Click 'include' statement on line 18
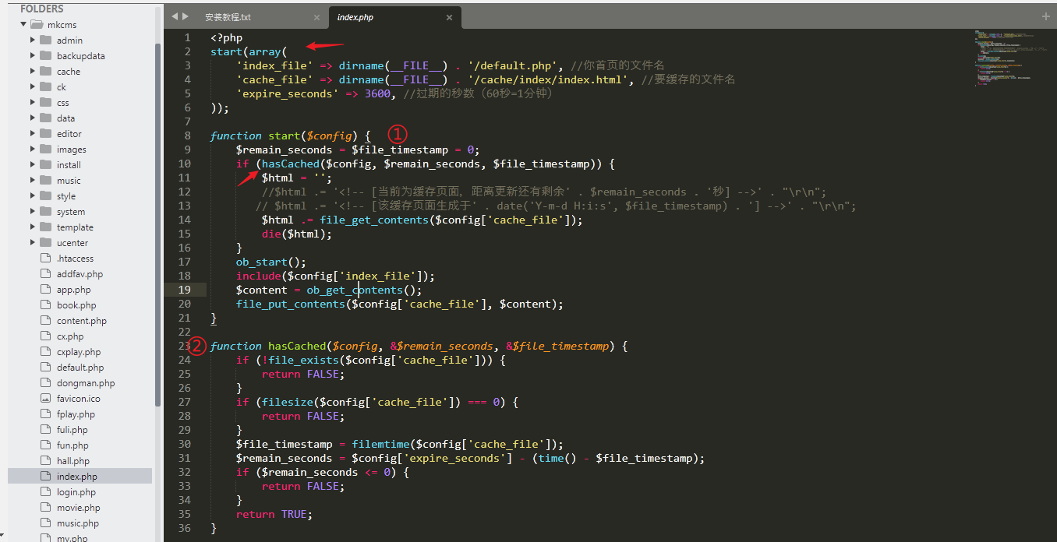 click(259, 276)
